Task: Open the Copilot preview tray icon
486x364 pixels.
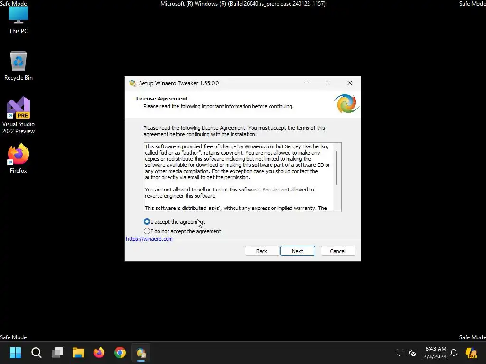Action: point(471,353)
